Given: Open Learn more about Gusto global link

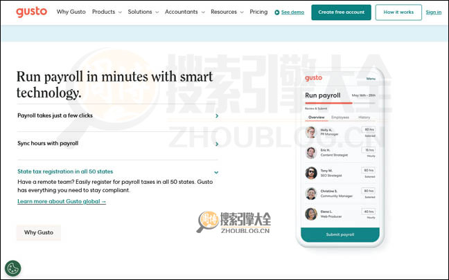Looking at the screenshot, I should pos(62,201).
